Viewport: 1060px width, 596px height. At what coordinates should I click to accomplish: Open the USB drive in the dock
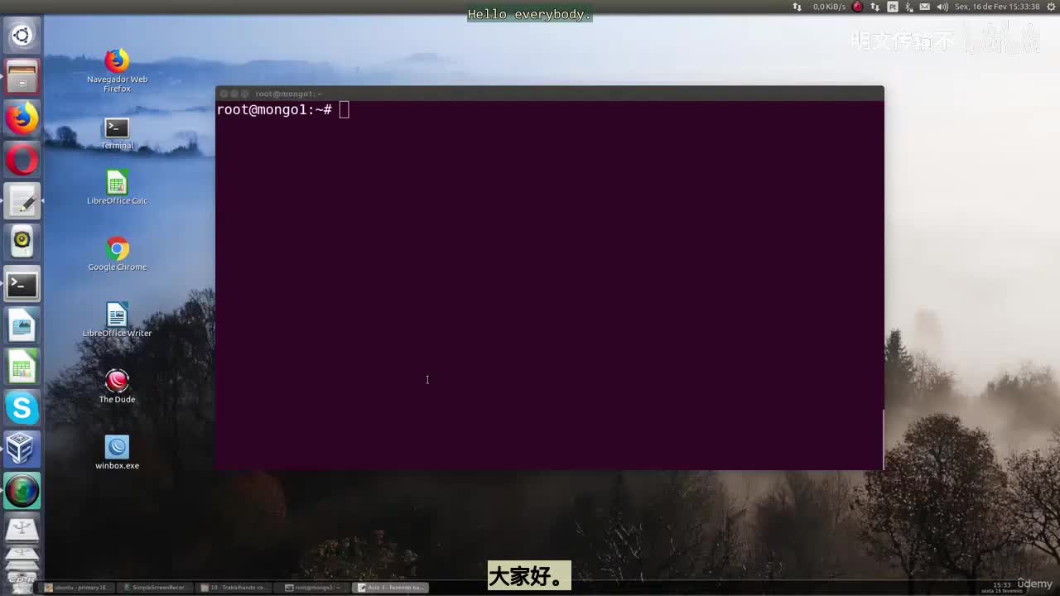click(22, 530)
